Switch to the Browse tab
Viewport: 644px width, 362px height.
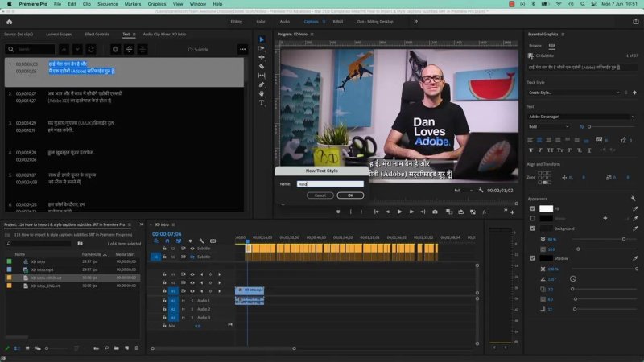coord(535,46)
